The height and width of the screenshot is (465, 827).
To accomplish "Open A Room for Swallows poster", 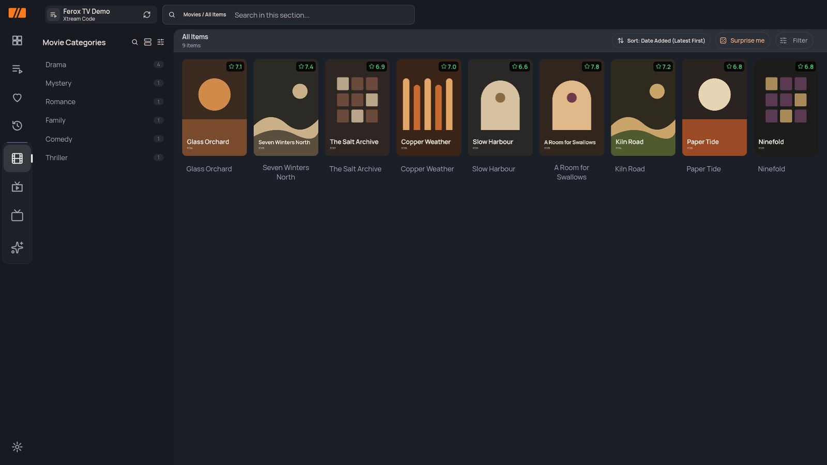I will [x=572, y=107].
